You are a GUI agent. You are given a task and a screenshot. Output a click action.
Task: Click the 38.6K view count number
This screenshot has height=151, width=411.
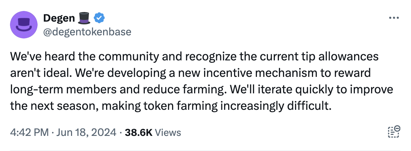tap(140, 132)
